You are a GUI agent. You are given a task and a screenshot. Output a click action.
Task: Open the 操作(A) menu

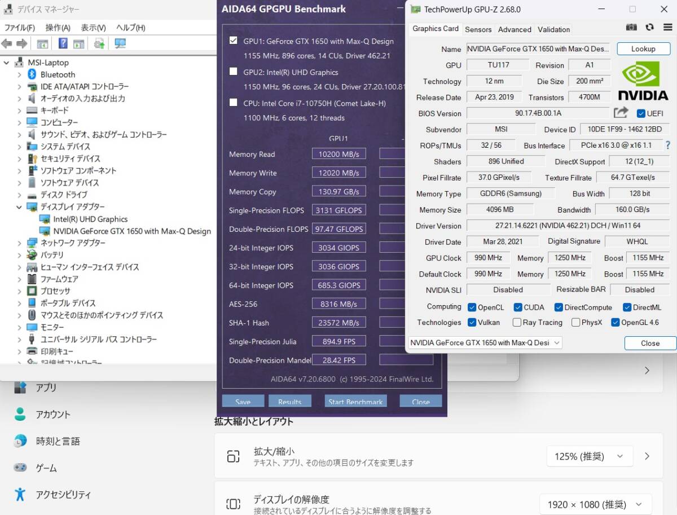click(58, 28)
